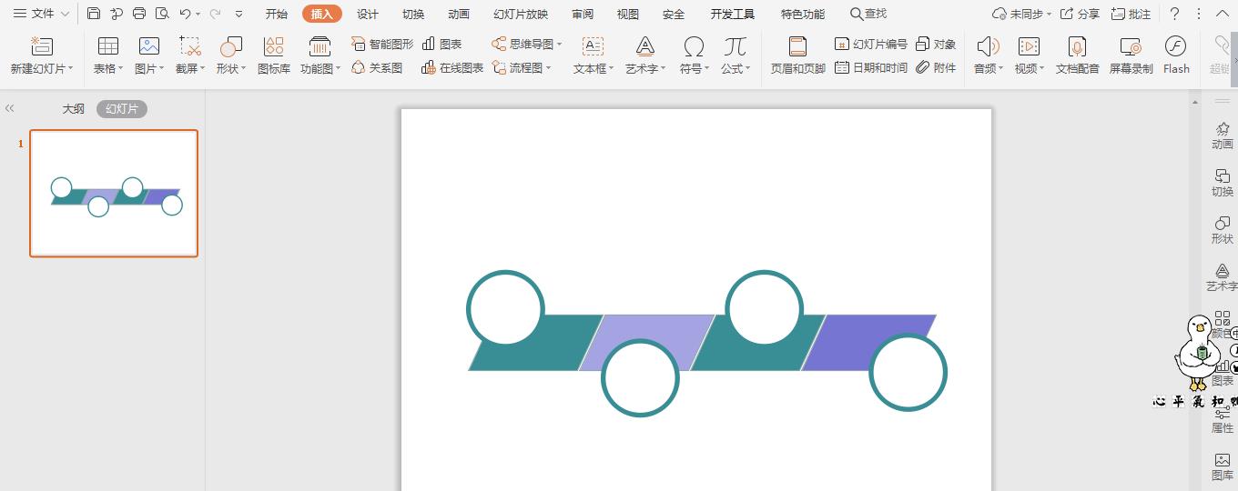Open the 表格 table tool

pos(107,55)
